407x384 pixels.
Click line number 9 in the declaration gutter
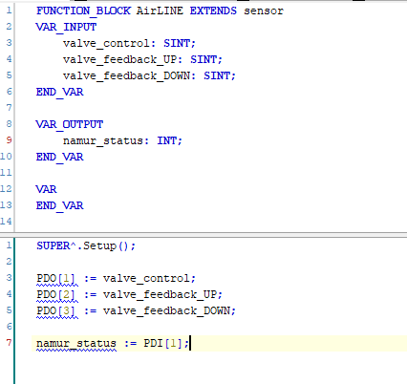click(x=9, y=139)
